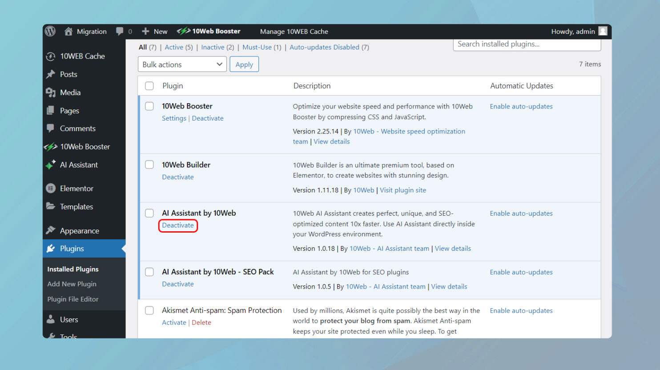
Task: Open the Media library sidebar icon
Action: [51, 92]
